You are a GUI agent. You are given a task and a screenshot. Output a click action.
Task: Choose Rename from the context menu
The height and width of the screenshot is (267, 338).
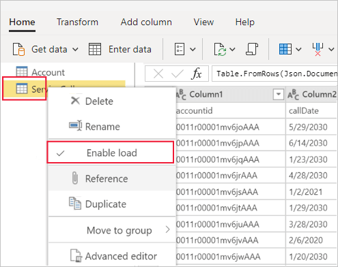point(112,127)
